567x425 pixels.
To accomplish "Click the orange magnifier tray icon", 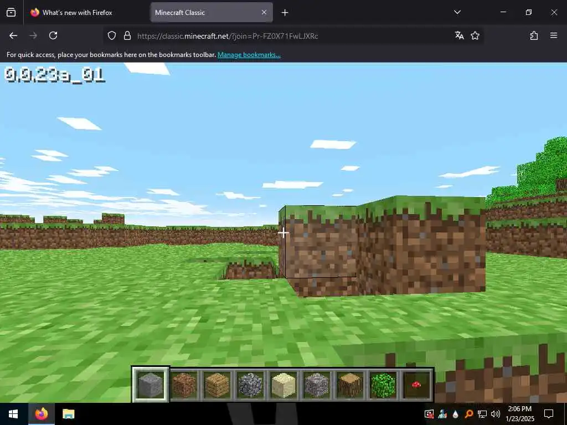I will click(468, 414).
